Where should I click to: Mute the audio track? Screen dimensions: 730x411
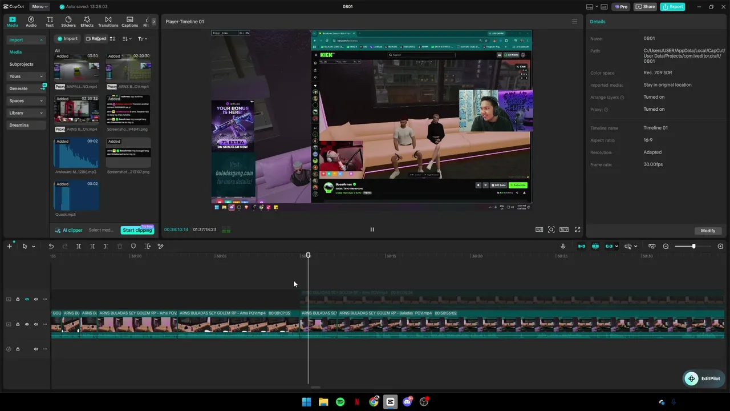click(36, 349)
